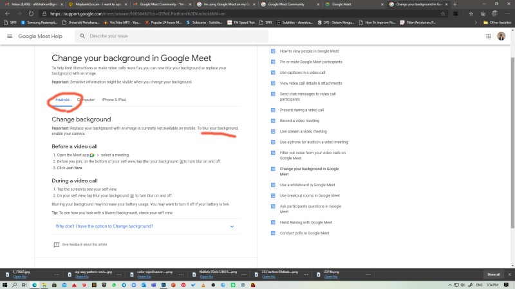Click article icon beside Use breakout rooms
The image size is (515, 289).
273,196
